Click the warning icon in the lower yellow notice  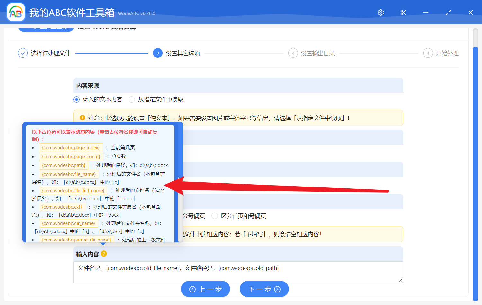[82, 234]
